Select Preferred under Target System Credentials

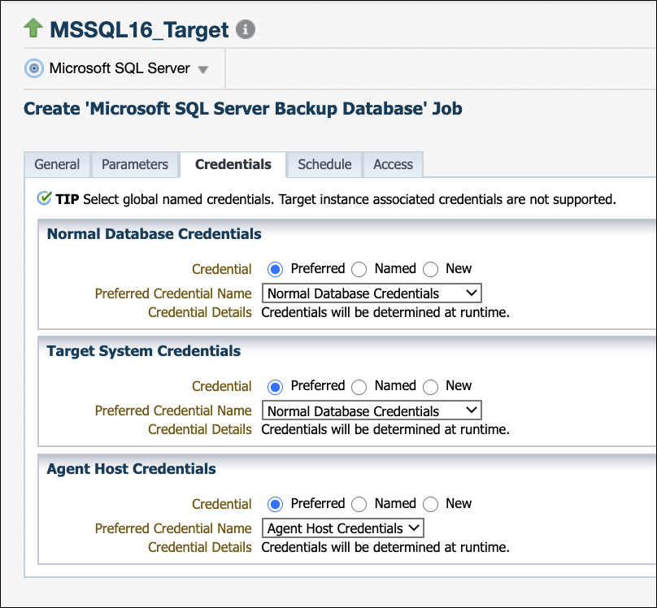pyautogui.click(x=276, y=387)
